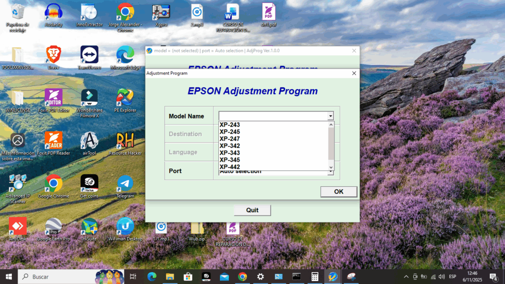Expand the Port dropdown arrow
Viewport: 505px width, 284px height.
(331, 173)
